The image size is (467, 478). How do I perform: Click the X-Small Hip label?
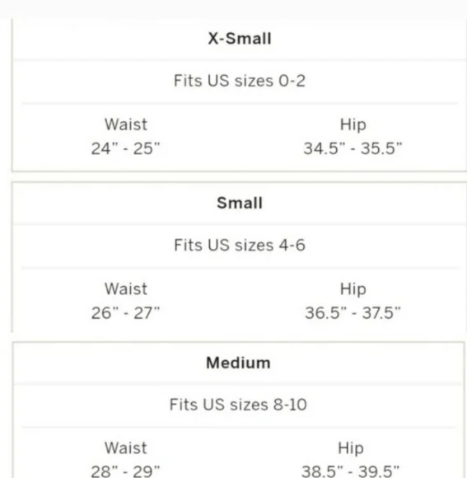pyautogui.click(x=353, y=124)
